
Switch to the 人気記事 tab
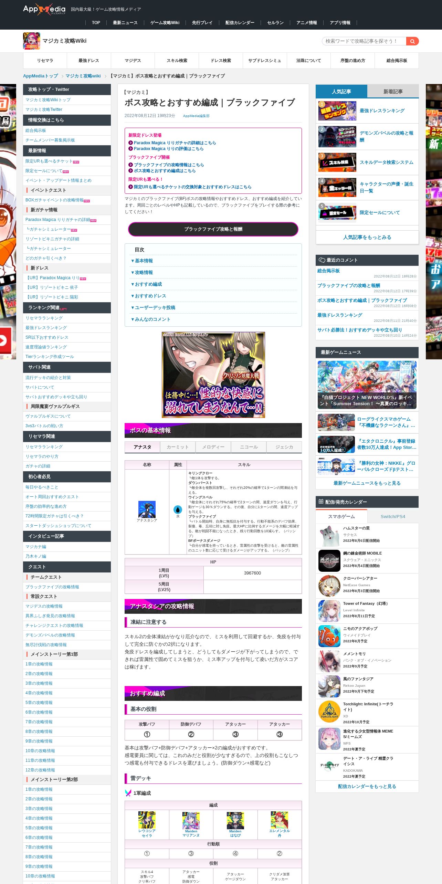(341, 92)
